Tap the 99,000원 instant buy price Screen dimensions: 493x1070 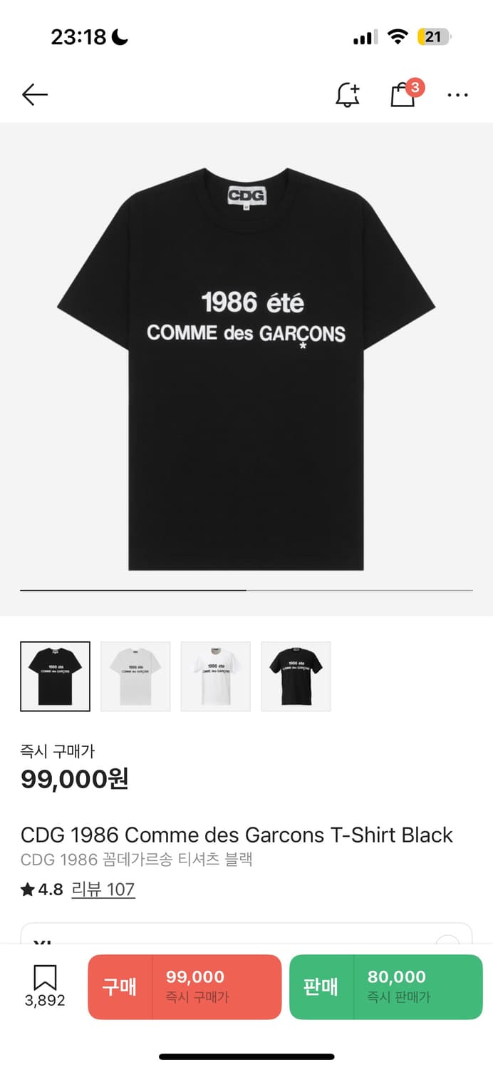[x=75, y=779]
